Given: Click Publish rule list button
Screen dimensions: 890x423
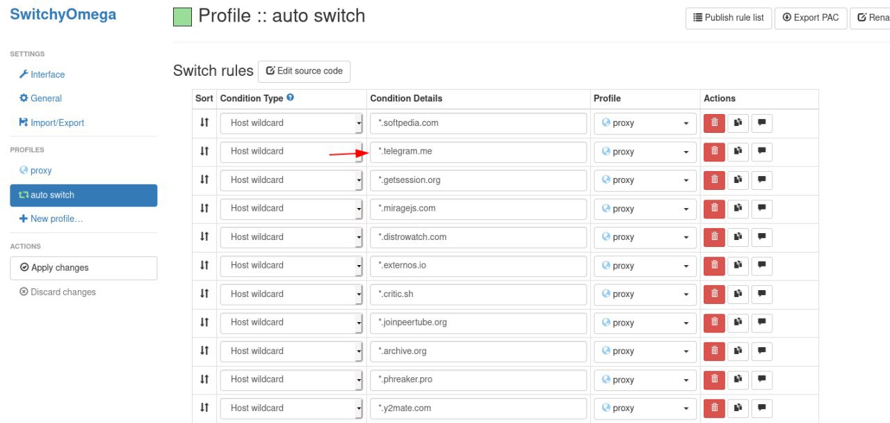Looking at the screenshot, I should tap(728, 18).
